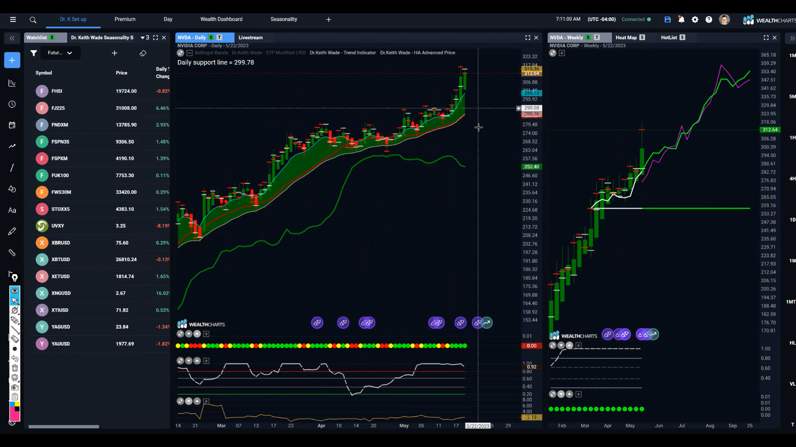This screenshot has width=796, height=447.
Task: Open the help question mark
Action: (x=709, y=19)
